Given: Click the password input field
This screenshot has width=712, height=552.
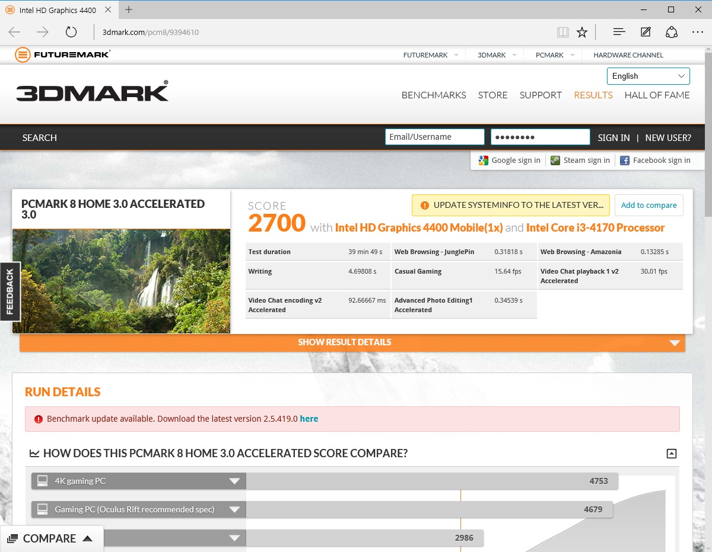Looking at the screenshot, I should (x=541, y=137).
